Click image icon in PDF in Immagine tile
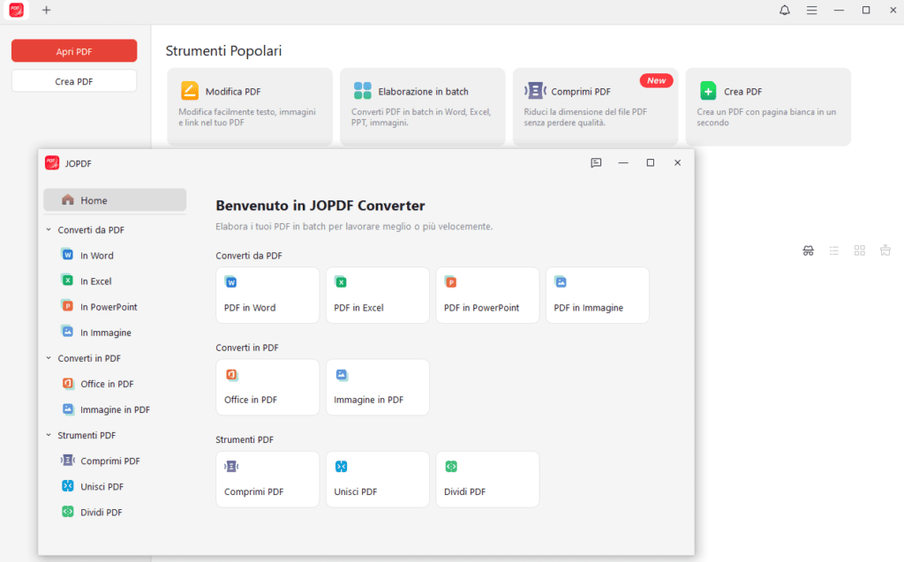Screen dimensions: 904x562 (x=561, y=282)
